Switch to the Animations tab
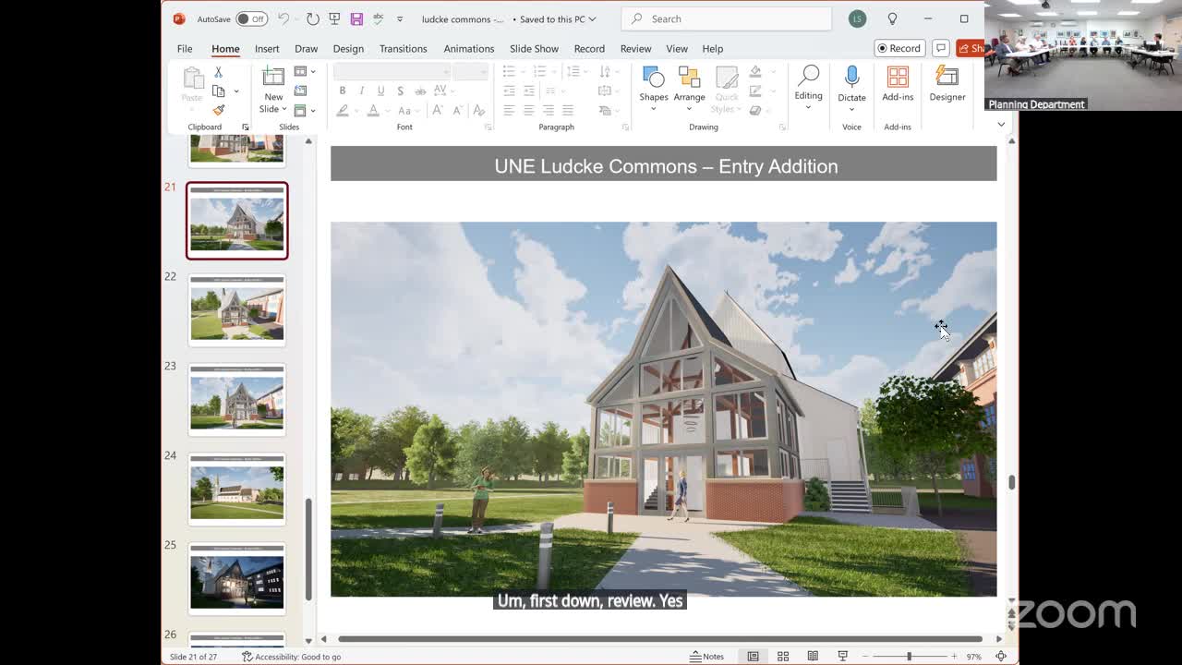Screen dimensions: 1182x665 click(468, 48)
